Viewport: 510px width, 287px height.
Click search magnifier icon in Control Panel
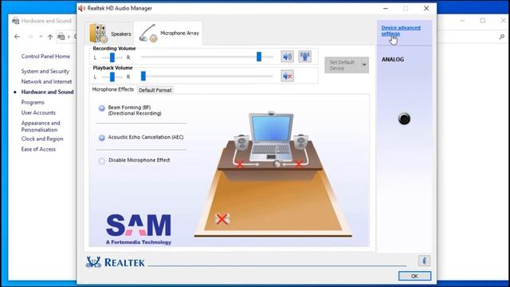coord(501,37)
